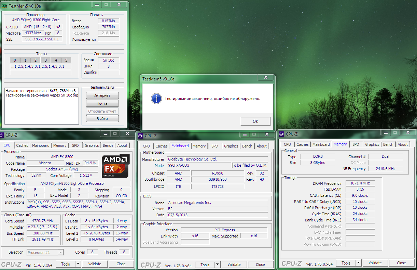Click TestMem5 main window title bar icon

(4, 5)
